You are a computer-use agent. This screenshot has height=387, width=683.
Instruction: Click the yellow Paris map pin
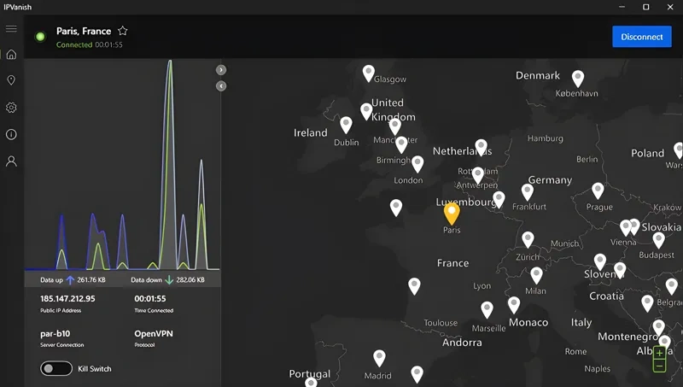(x=452, y=213)
